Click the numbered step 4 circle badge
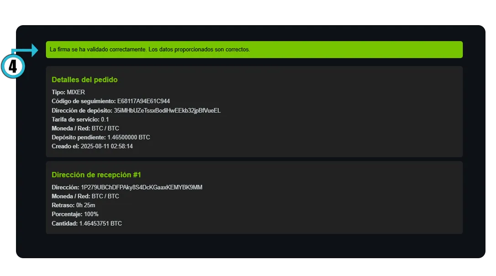 13,67
